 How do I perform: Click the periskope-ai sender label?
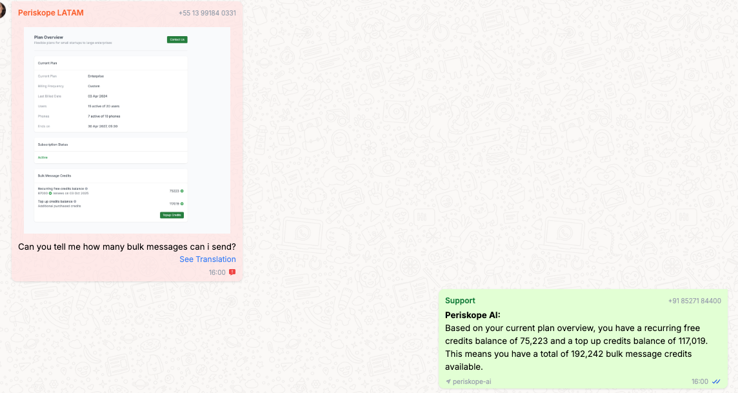coord(472,382)
